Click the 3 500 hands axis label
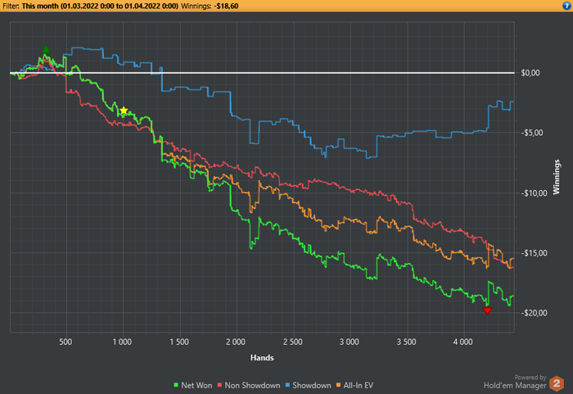Screen dimensions: 573x394 click(x=406, y=342)
